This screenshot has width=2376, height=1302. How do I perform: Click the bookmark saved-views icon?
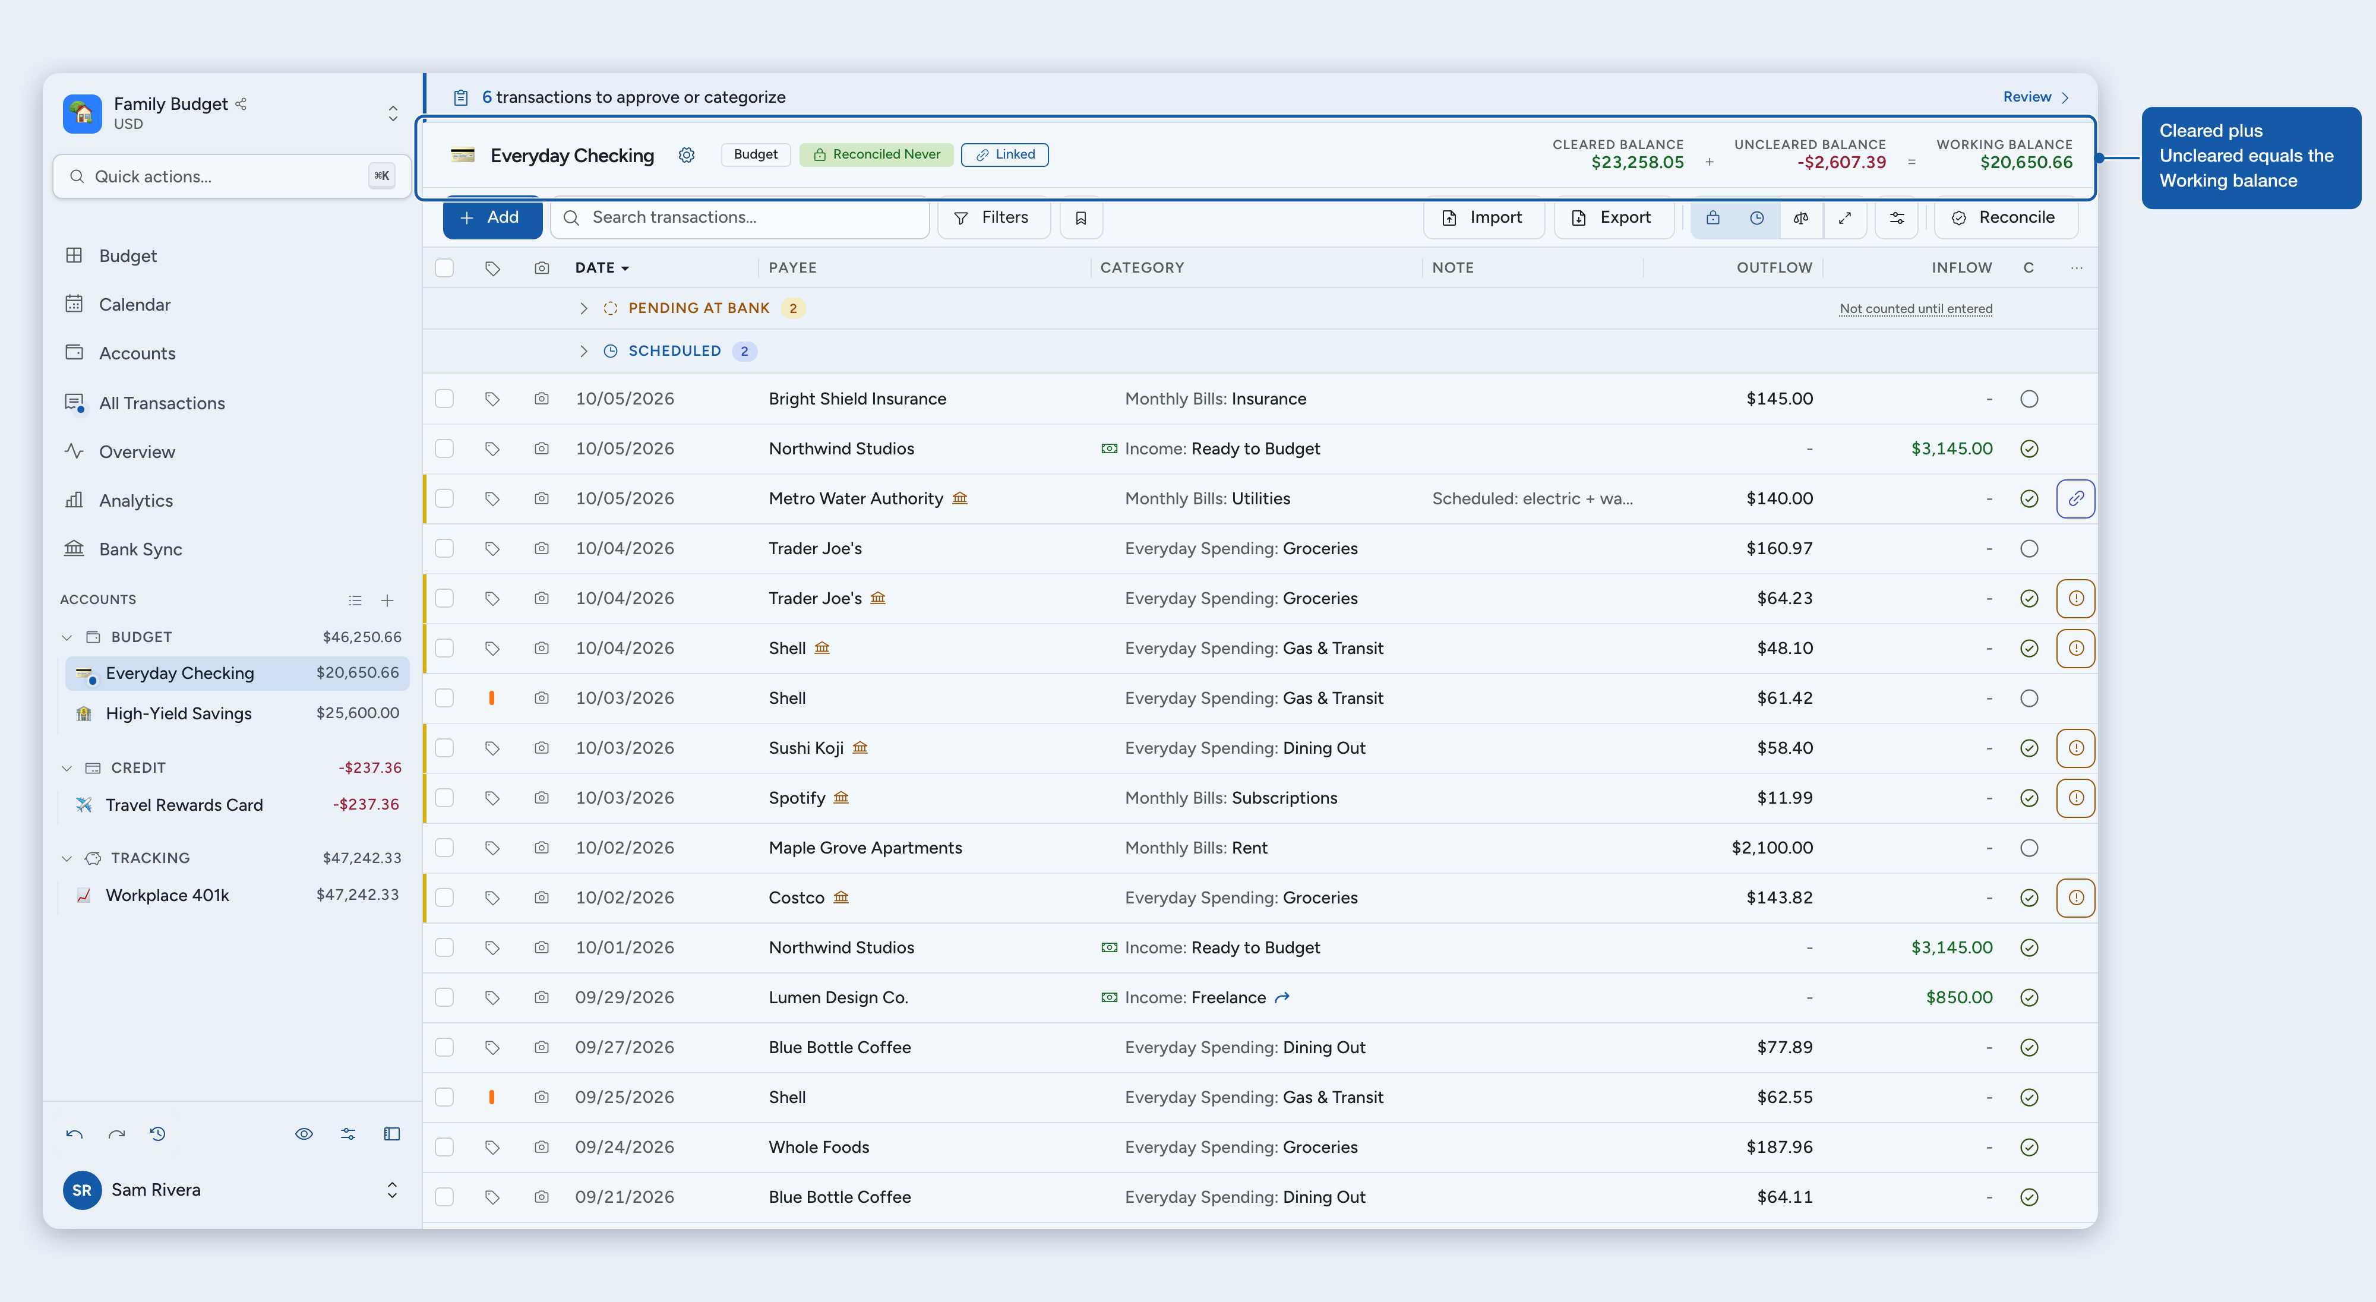1081,217
